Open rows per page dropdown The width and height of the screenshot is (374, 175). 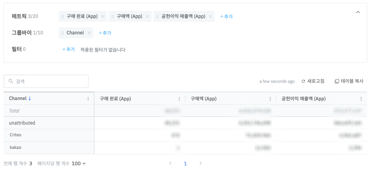(78, 164)
